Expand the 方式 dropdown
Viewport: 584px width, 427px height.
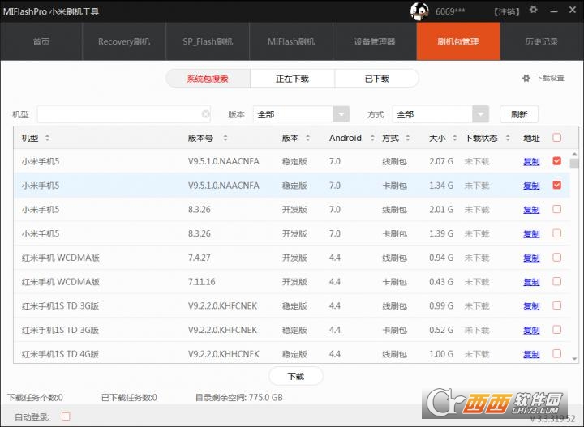(480, 114)
